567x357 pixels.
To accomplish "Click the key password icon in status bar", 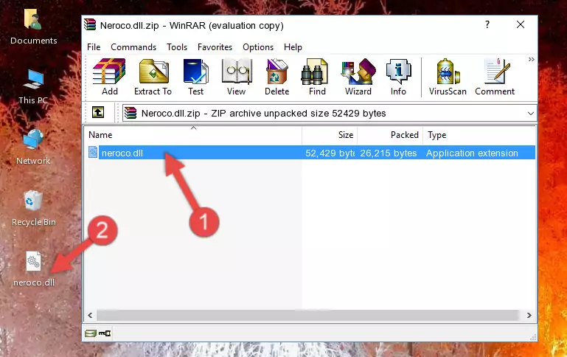I will point(105,333).
